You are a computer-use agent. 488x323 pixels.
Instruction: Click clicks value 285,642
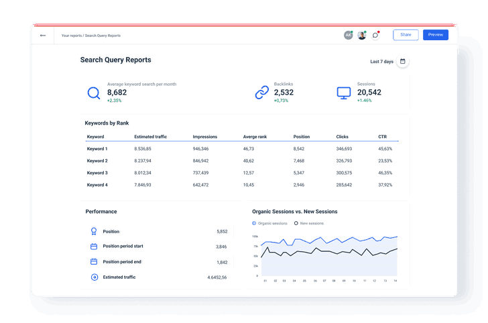[x=344, y=185]
